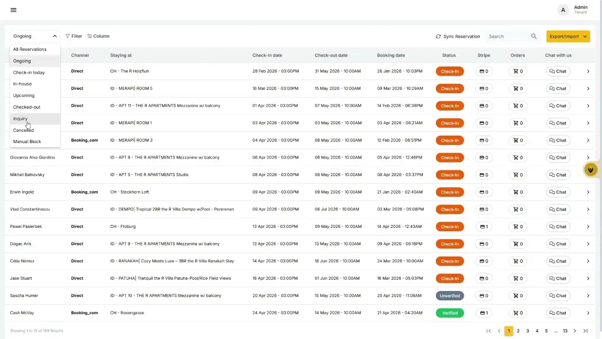Expand the CH - Froburg reservation row
Image resolution: width=602 pixels, height=339 pixels.
[x=588, y=226]
